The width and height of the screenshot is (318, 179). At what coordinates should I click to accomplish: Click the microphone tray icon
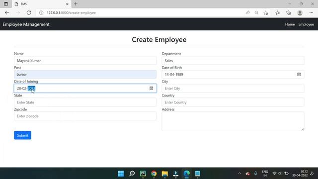tap(255, 174)
